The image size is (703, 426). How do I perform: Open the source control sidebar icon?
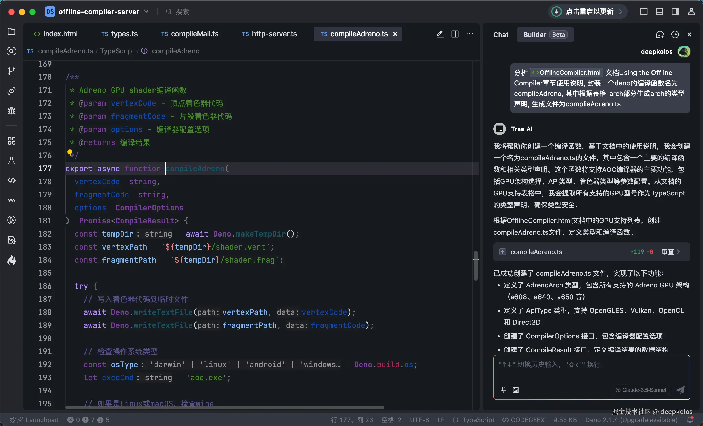pyautogui.click(x=12, y=71)
